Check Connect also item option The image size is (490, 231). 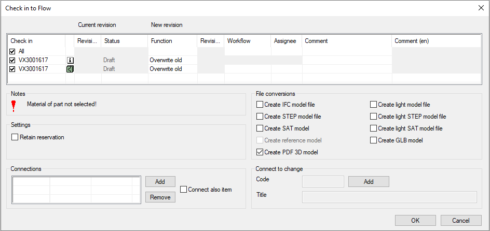click(x=184, y=190)
